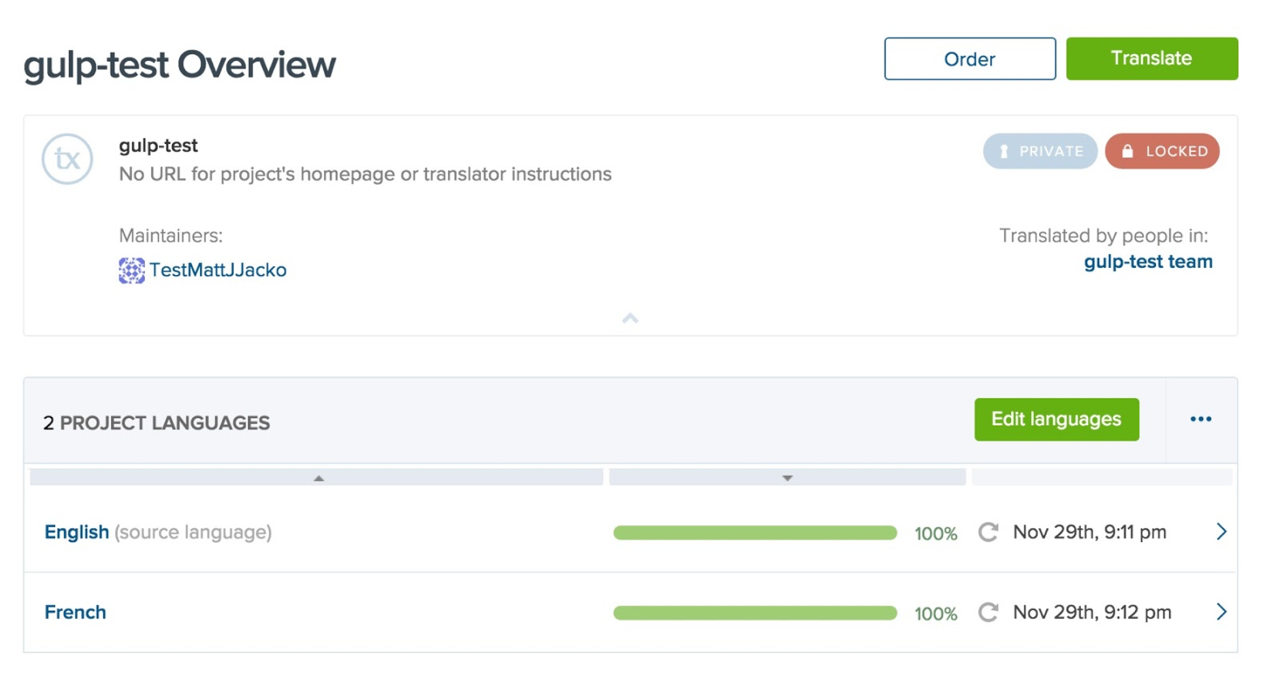
Task: Open English language via right chevron
Action: [1222, 532]
